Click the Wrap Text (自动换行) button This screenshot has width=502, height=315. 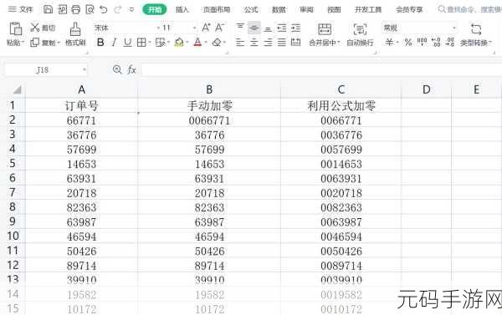(x=360, y=34)
